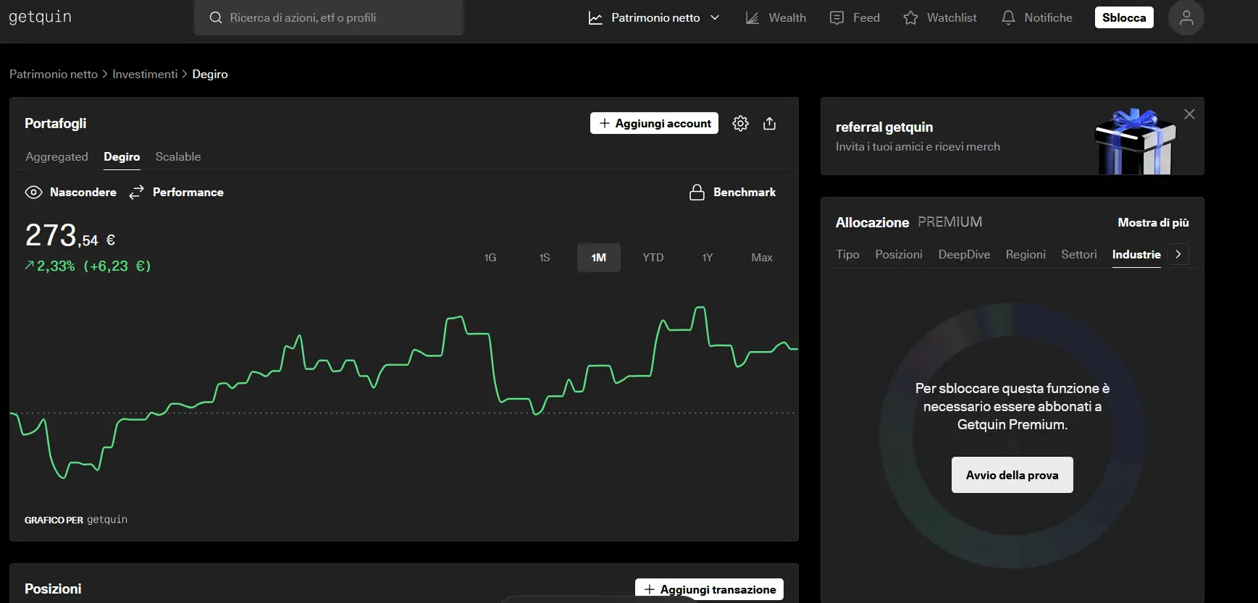Click the portfolio value 273,54 €
This screenshot has height=603, width=1258.
pos(70,235)
